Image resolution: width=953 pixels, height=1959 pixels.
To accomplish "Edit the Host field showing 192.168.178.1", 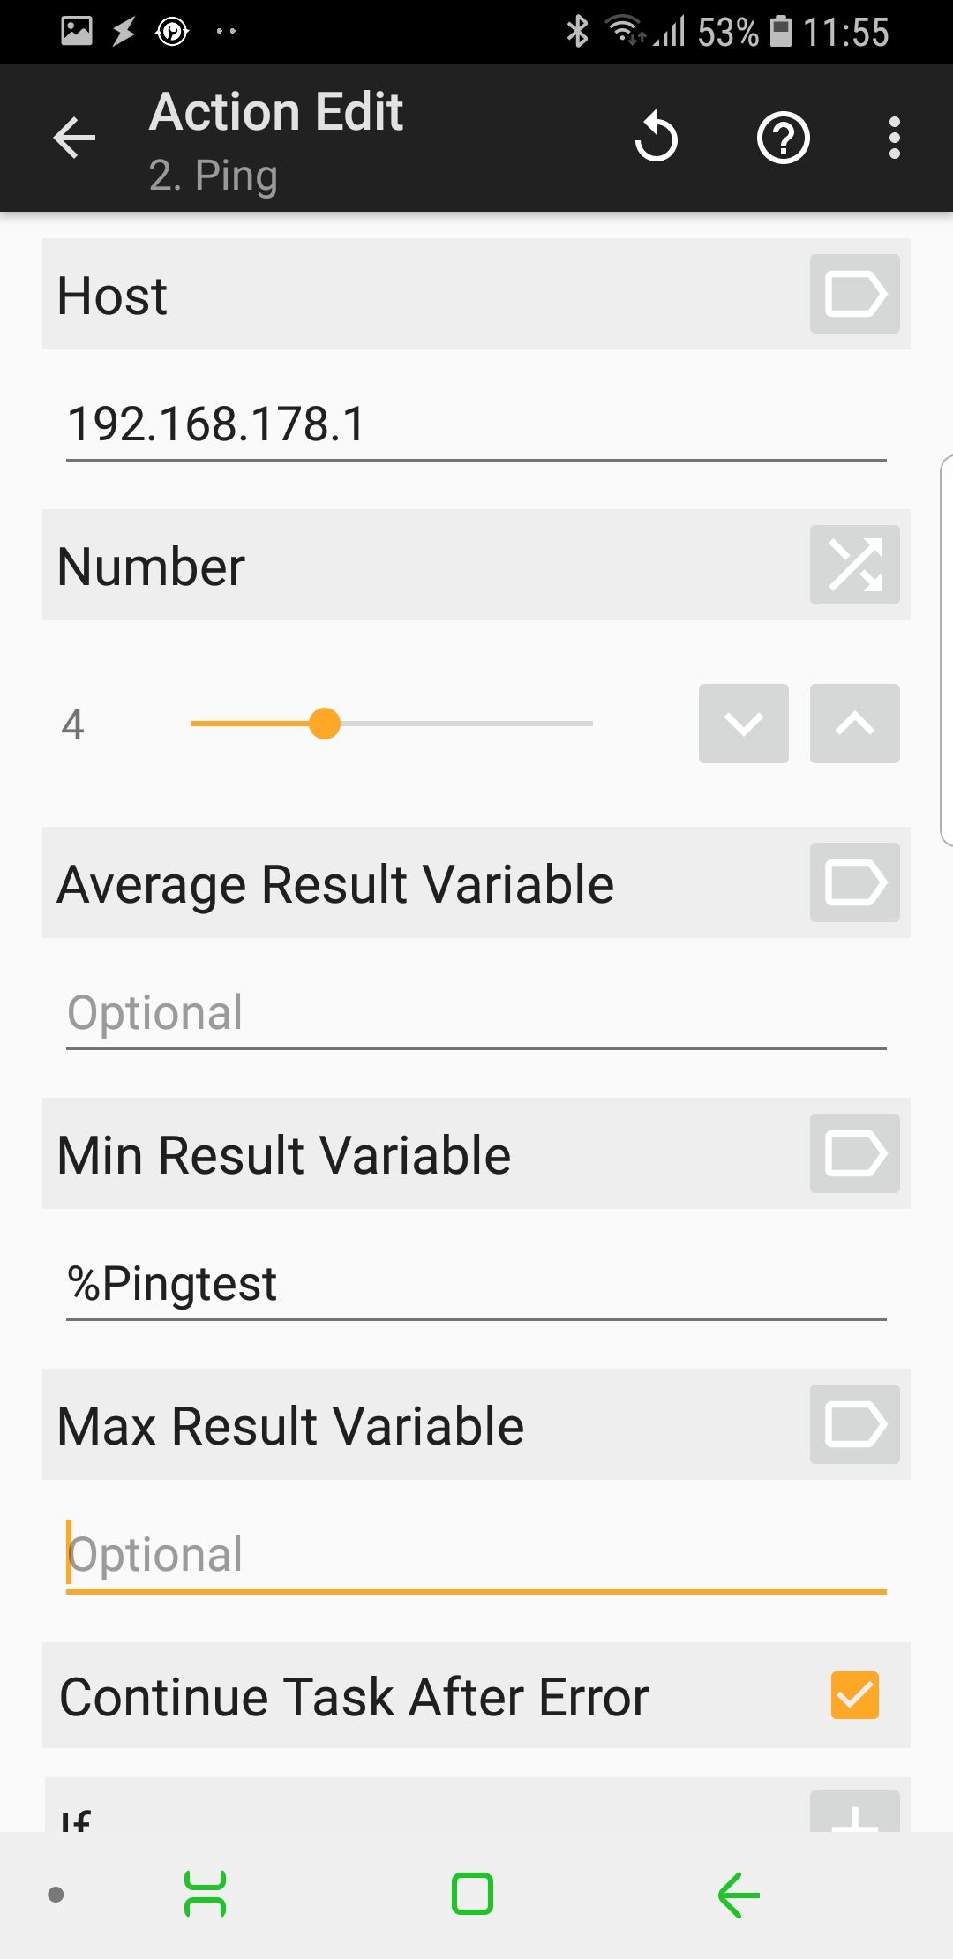I will point(476,424).
